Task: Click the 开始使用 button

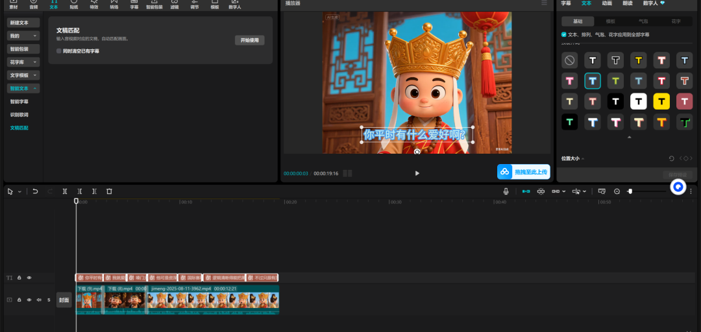Action: pyautogui.click(x=249, y=40)
